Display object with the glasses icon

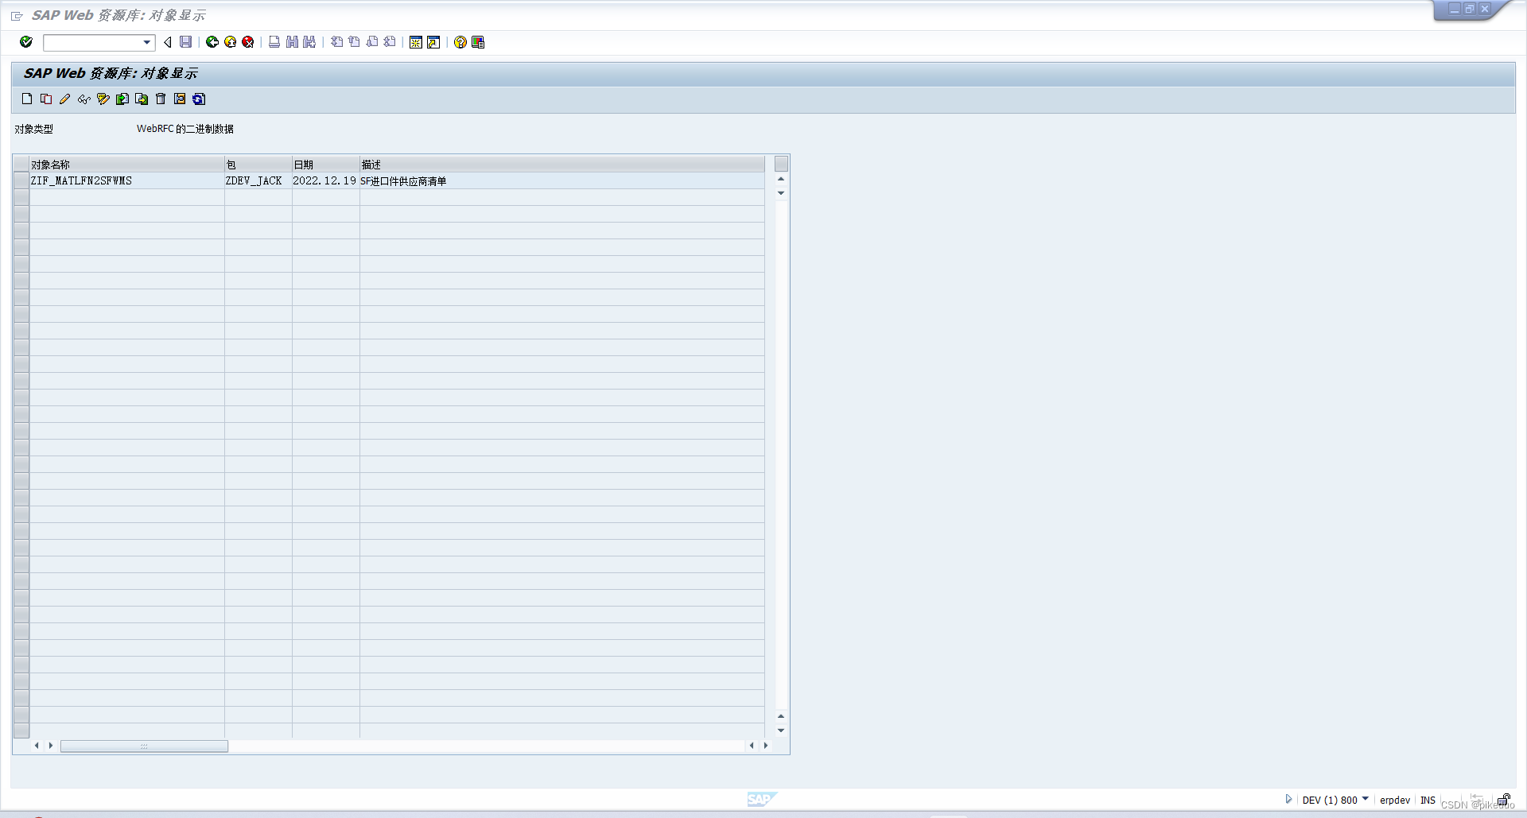84,99
